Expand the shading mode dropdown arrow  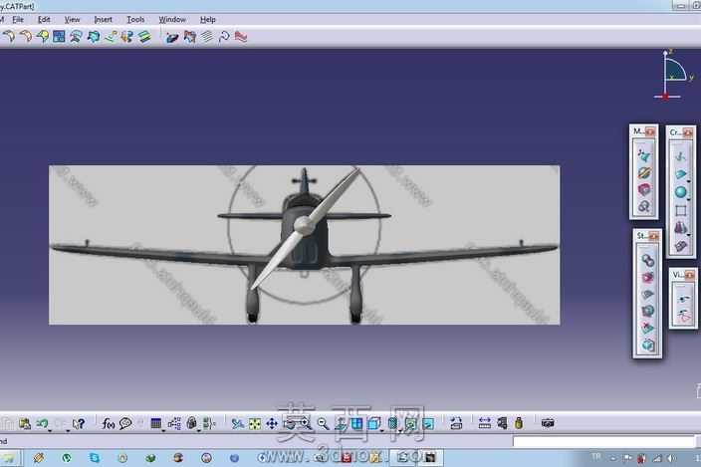pyautogui.click(x=400, y=430)
